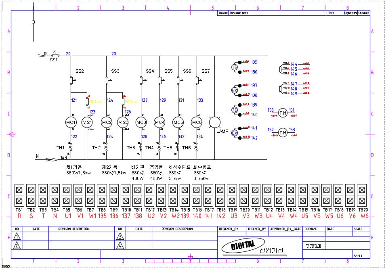The image size is (386, 270).
Task: Select the MC1 contactor coil circle
Action: (71, 122)
